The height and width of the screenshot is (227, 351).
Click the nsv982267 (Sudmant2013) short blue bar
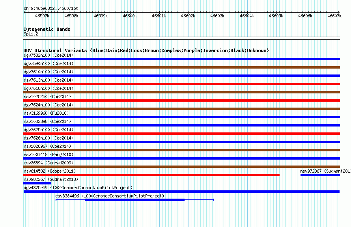tap(37, 183)
